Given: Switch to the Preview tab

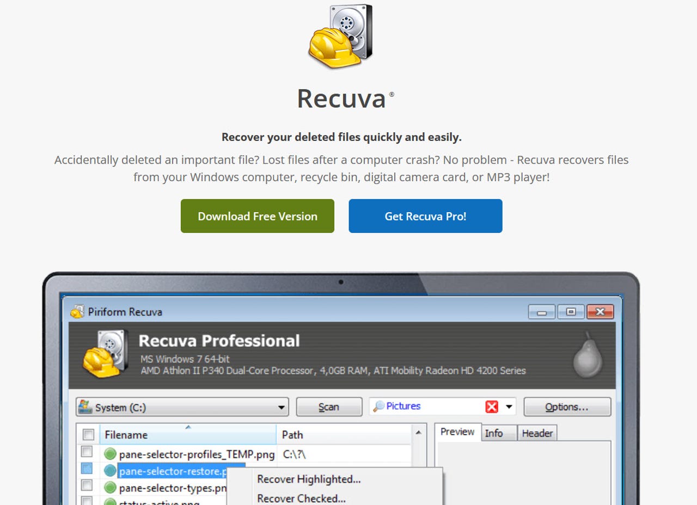Looking at the screenshot, I should (457, 432).
